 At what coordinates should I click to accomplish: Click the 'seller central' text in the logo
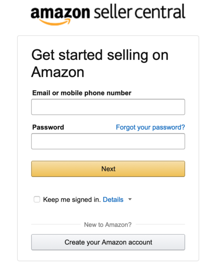pyautogui.click(x=139, y=12)
